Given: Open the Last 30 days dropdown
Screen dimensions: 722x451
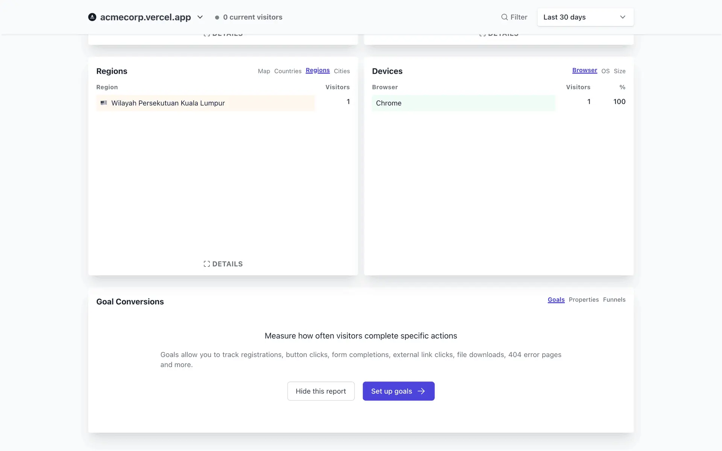Looking at the screenshot, I should 585,17.
